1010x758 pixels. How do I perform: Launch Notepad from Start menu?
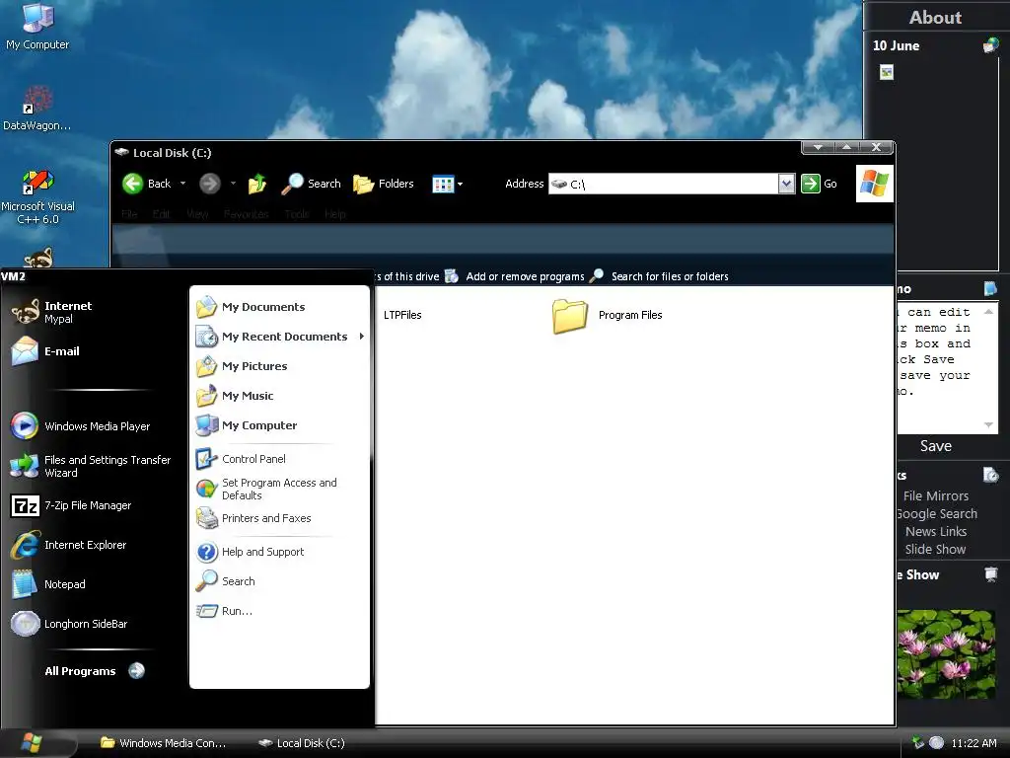(x=48, y=584)
